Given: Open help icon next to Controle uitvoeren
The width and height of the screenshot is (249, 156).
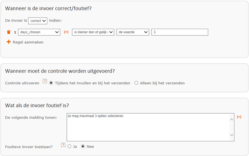Looking at the screenshot, I should click(x=45, y=81).
